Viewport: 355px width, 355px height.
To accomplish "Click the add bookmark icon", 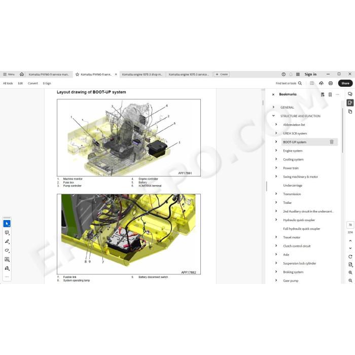I will (x=330, y=94).
